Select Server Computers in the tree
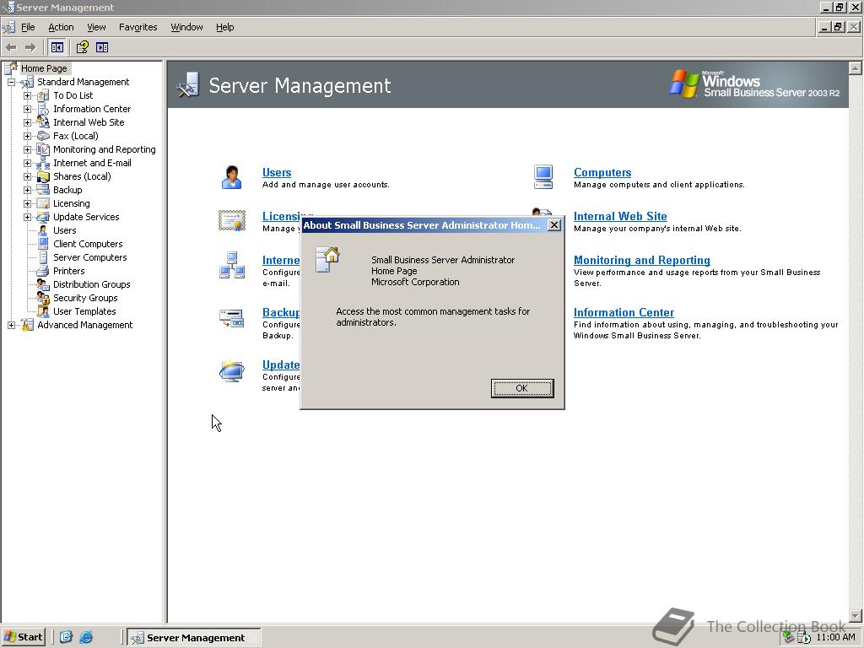This screenshot has height=648, width=864. (x=89, y=257)
